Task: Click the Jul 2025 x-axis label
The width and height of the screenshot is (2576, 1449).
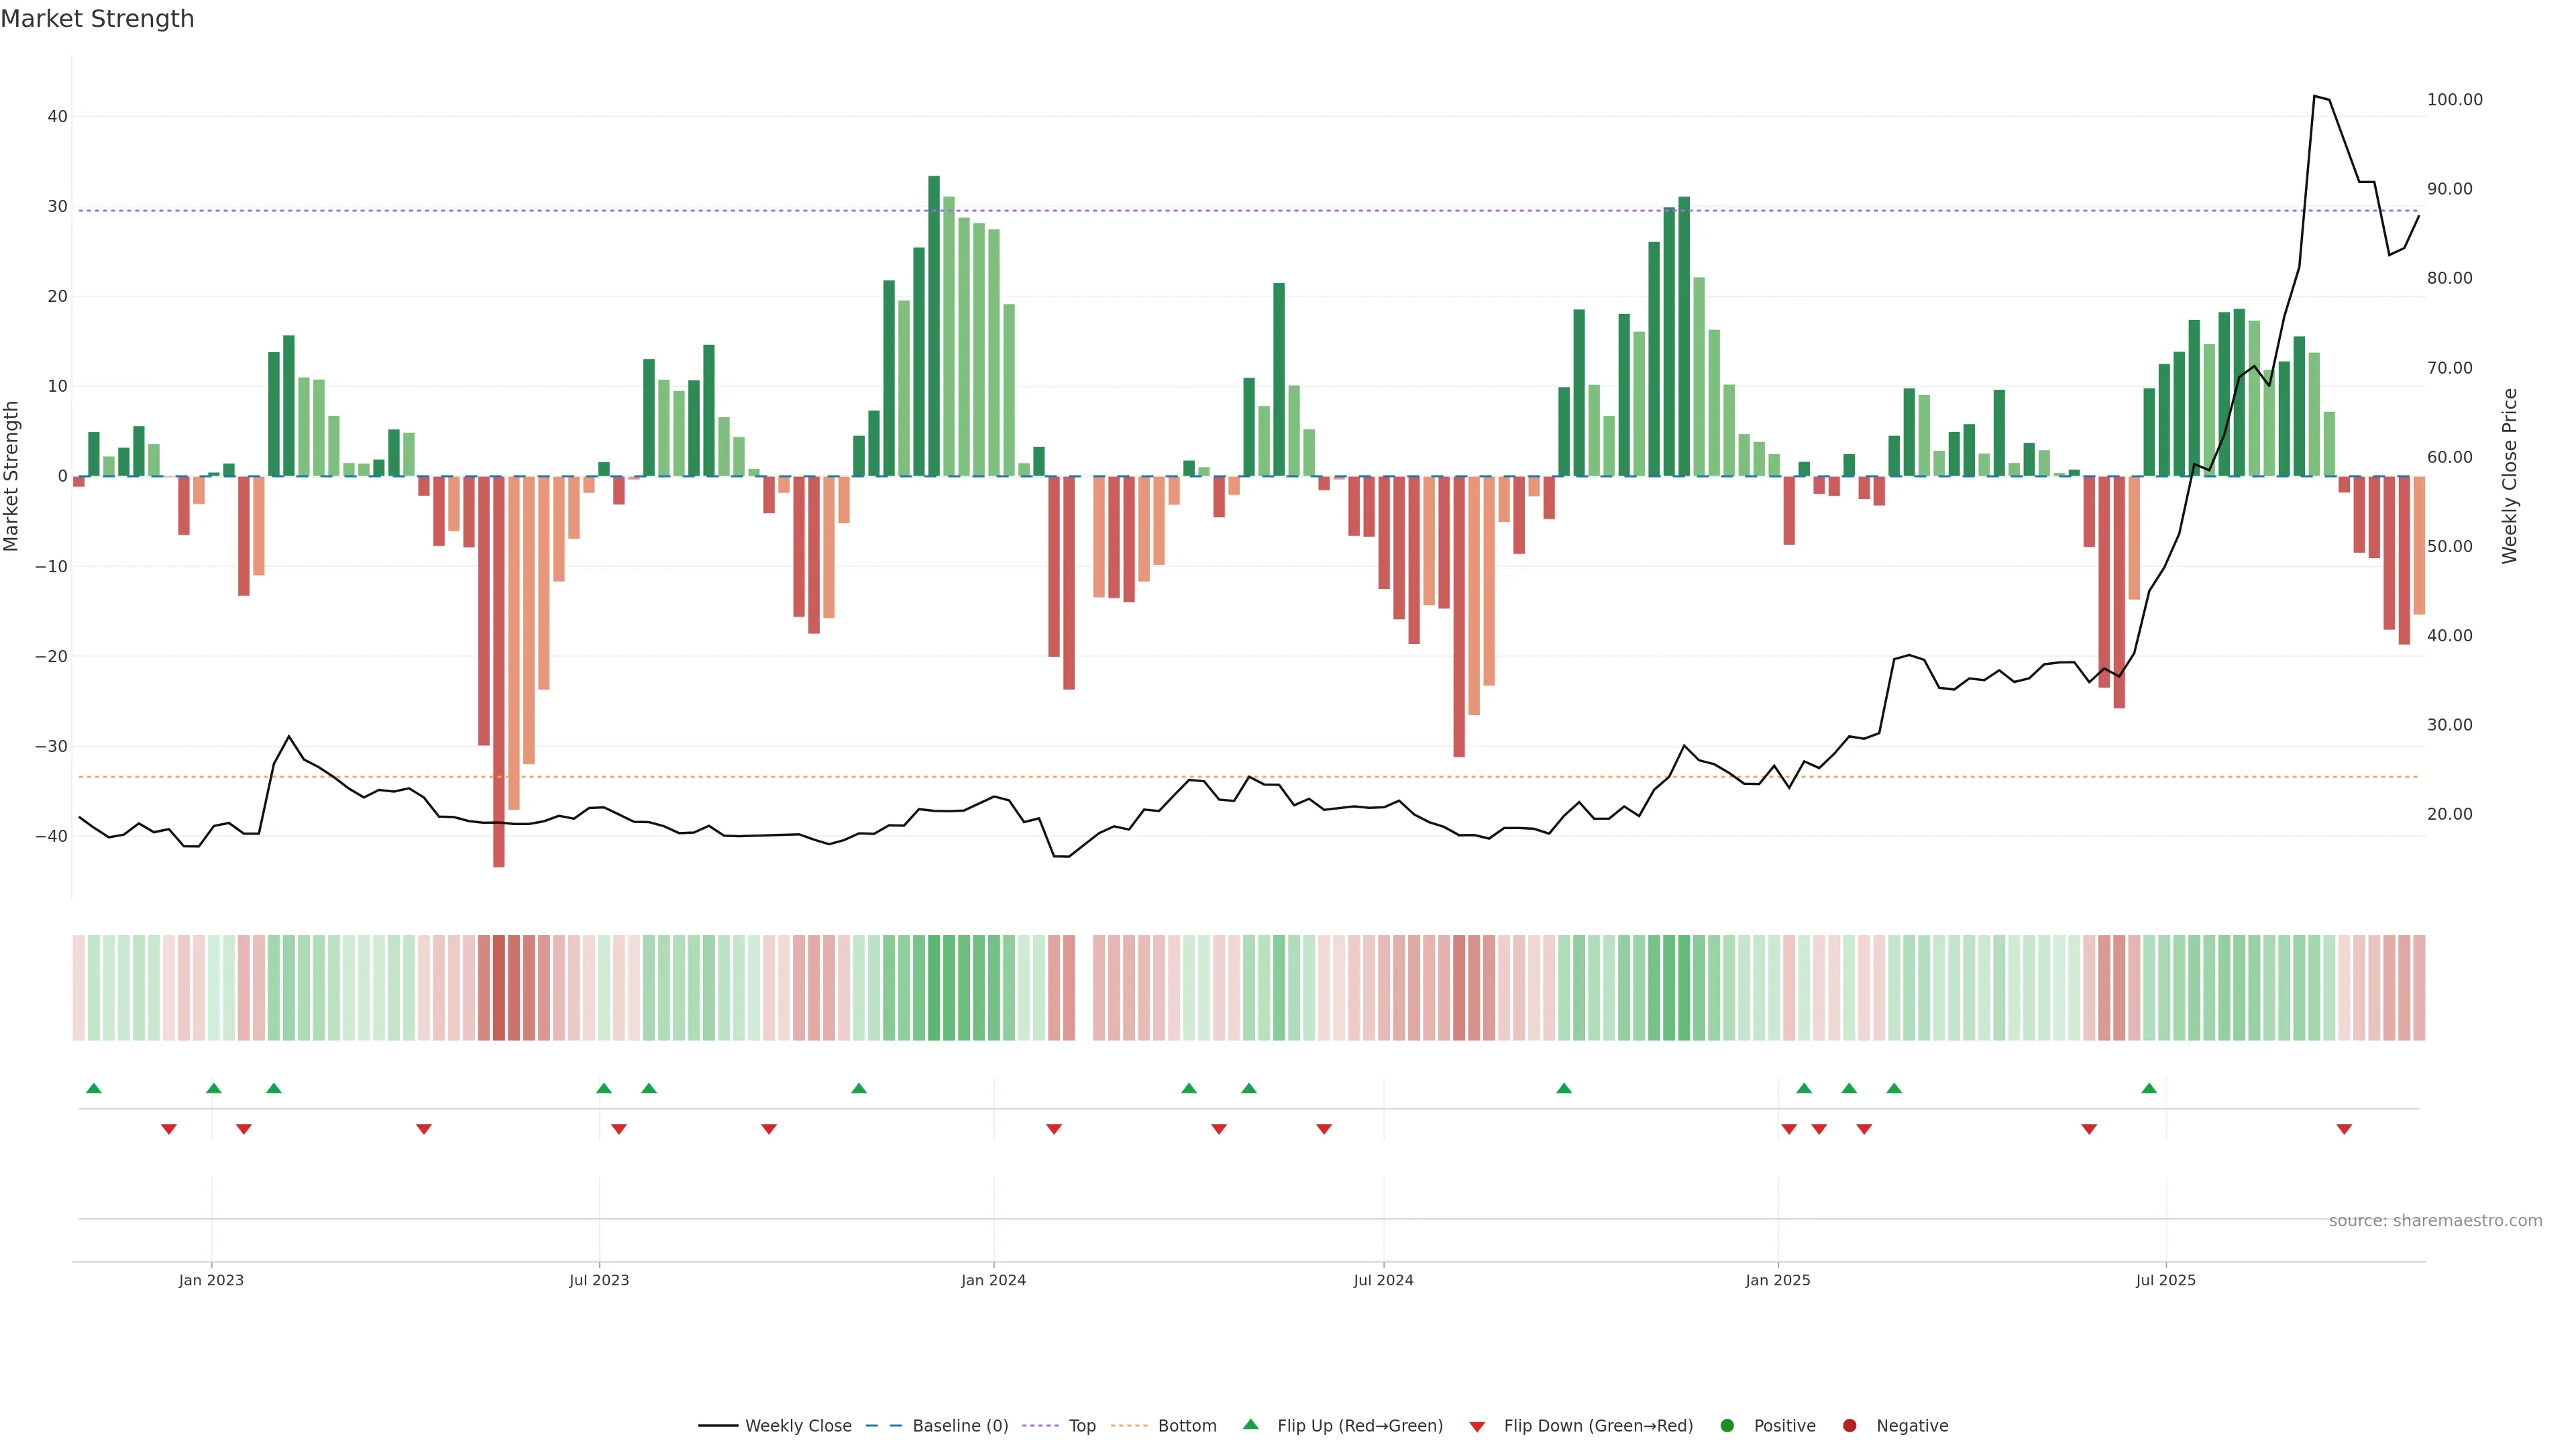Action: click(x=2165, y=1280)
